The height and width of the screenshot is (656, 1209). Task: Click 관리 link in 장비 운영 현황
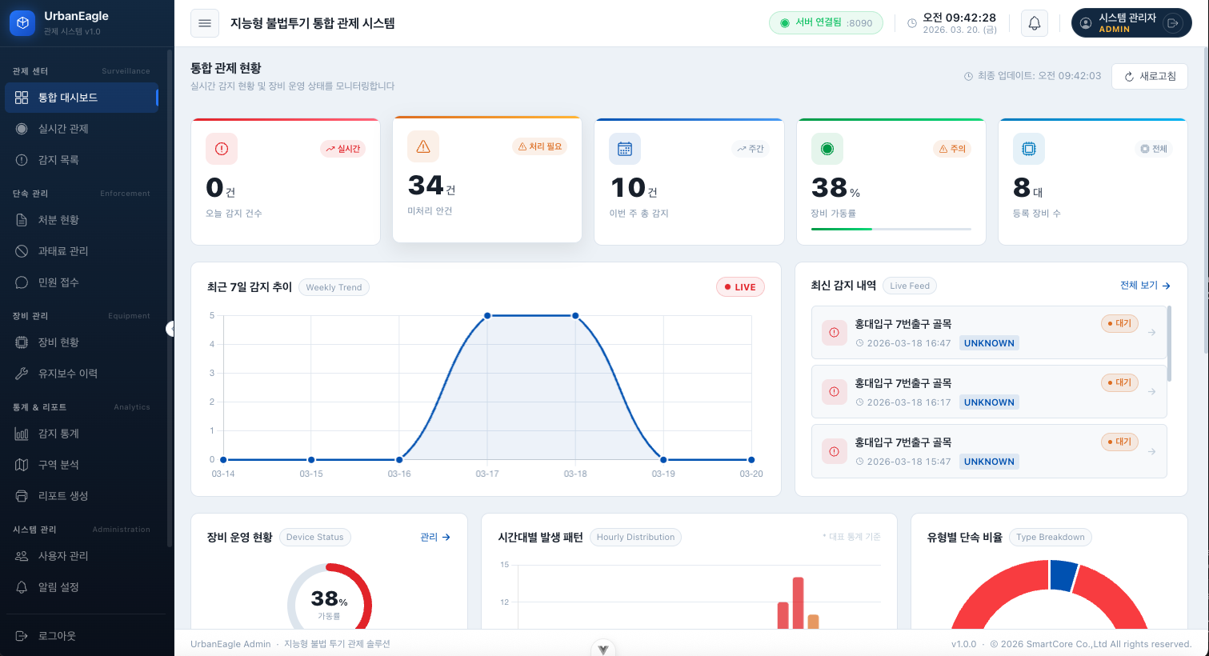tap(435, 538)
